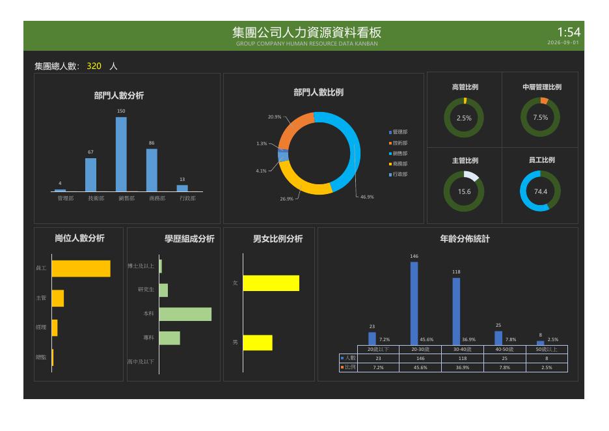Click the 行政部 legend swatch
Image resolution: width=609 pixels, height=431 pixels.
[390, 174]
